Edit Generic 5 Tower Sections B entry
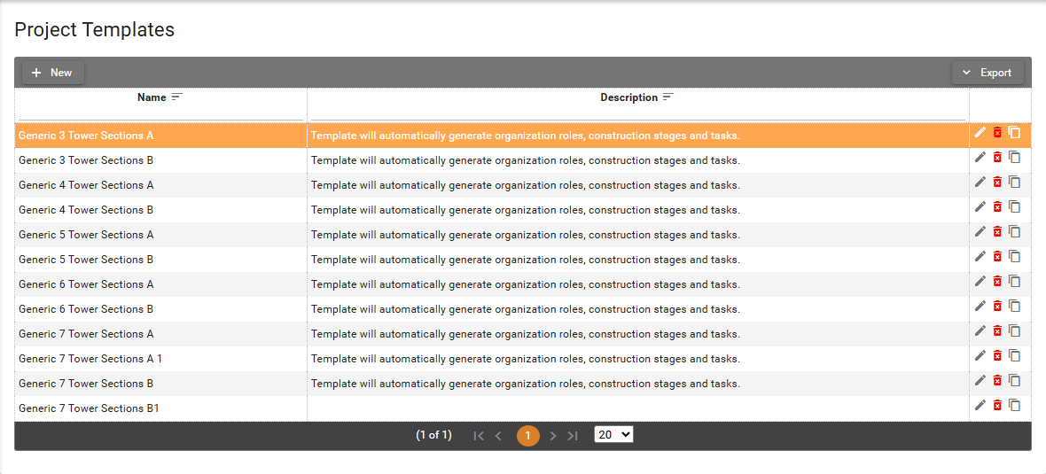 980,256
